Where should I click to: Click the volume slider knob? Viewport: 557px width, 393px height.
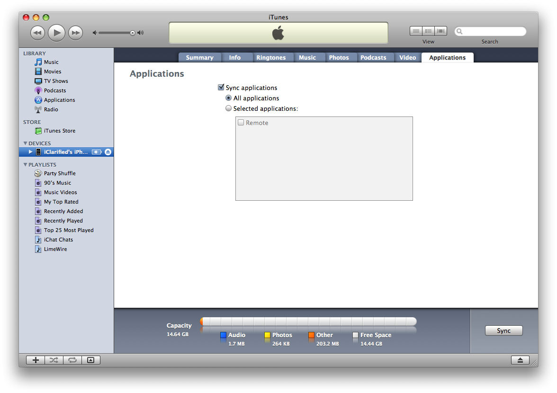coord(133,33)
